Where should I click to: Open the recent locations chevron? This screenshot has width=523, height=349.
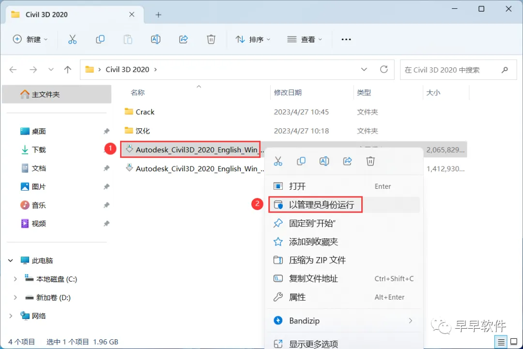click(x=51, y=70)
